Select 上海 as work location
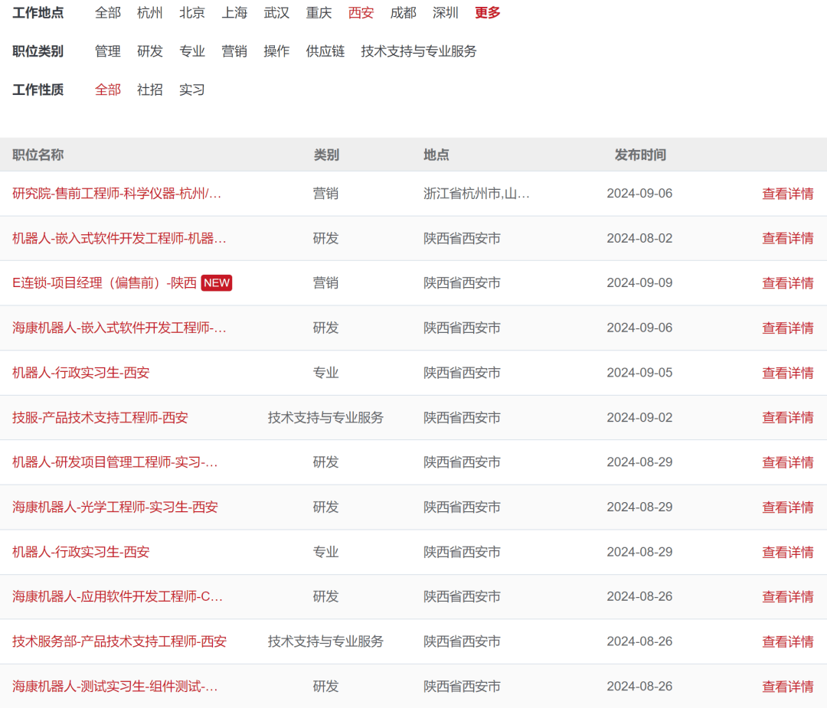This screenshot has width=827, height=708. [x=234, y=13]
